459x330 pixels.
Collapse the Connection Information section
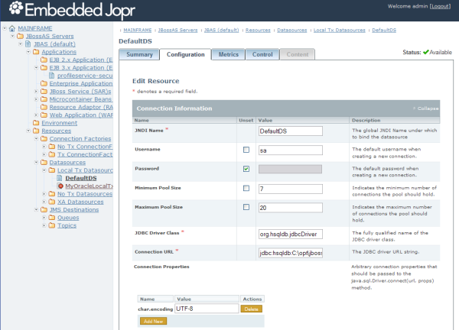[x=425, y=108]
